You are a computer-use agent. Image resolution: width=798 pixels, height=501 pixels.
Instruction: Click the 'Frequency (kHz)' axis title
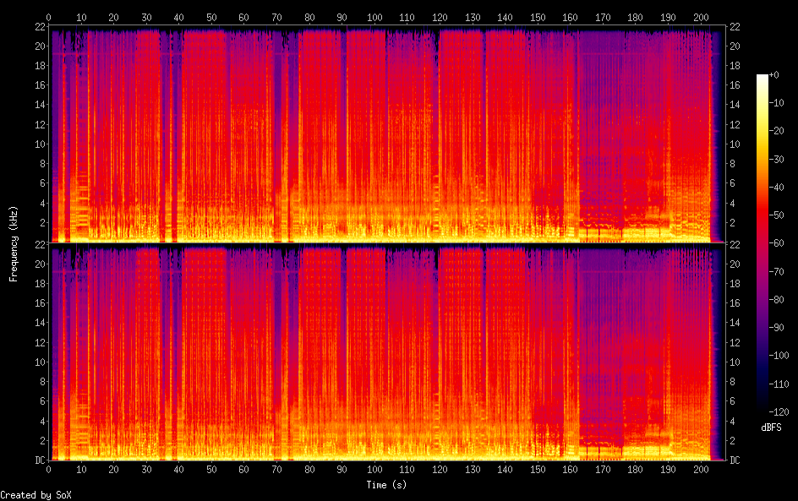pos(14,244)
